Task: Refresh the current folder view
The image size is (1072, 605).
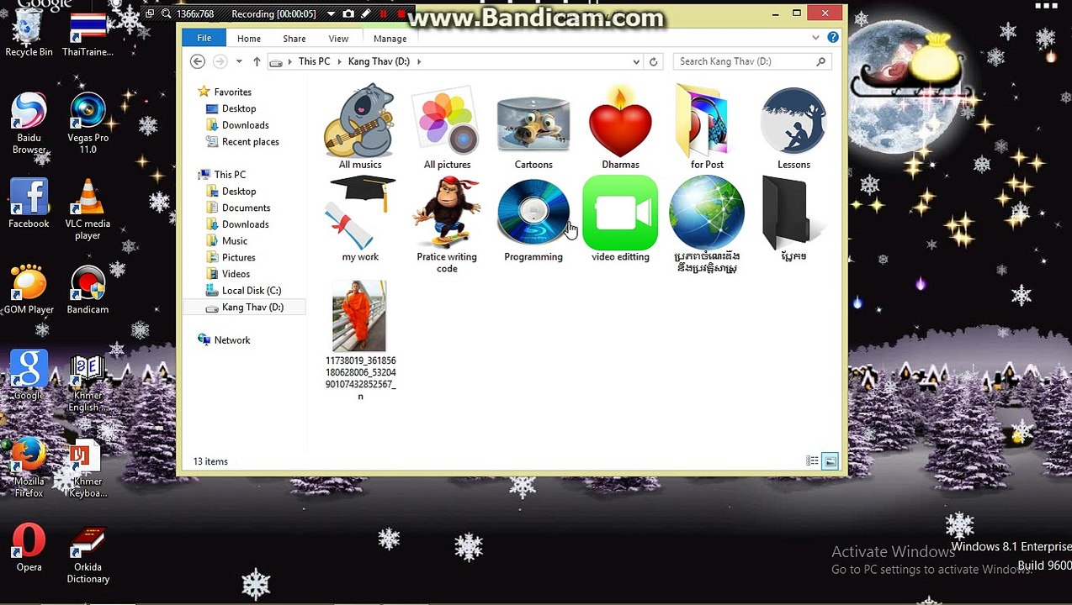Action: coord(653,61)
